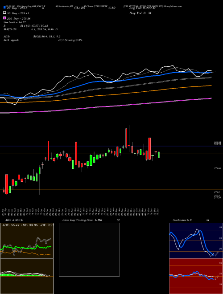Select the '200 Day - 273.38' legend text
This screenshot has height=294, width=223.
[19, 19]
